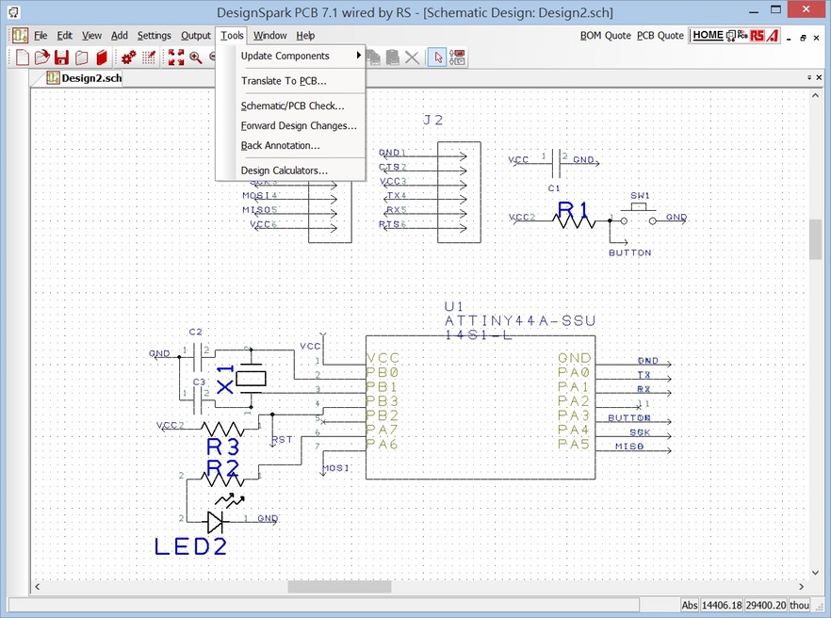Open Technology settings red gears icon
831x618 pixels.
coord(128,57)
